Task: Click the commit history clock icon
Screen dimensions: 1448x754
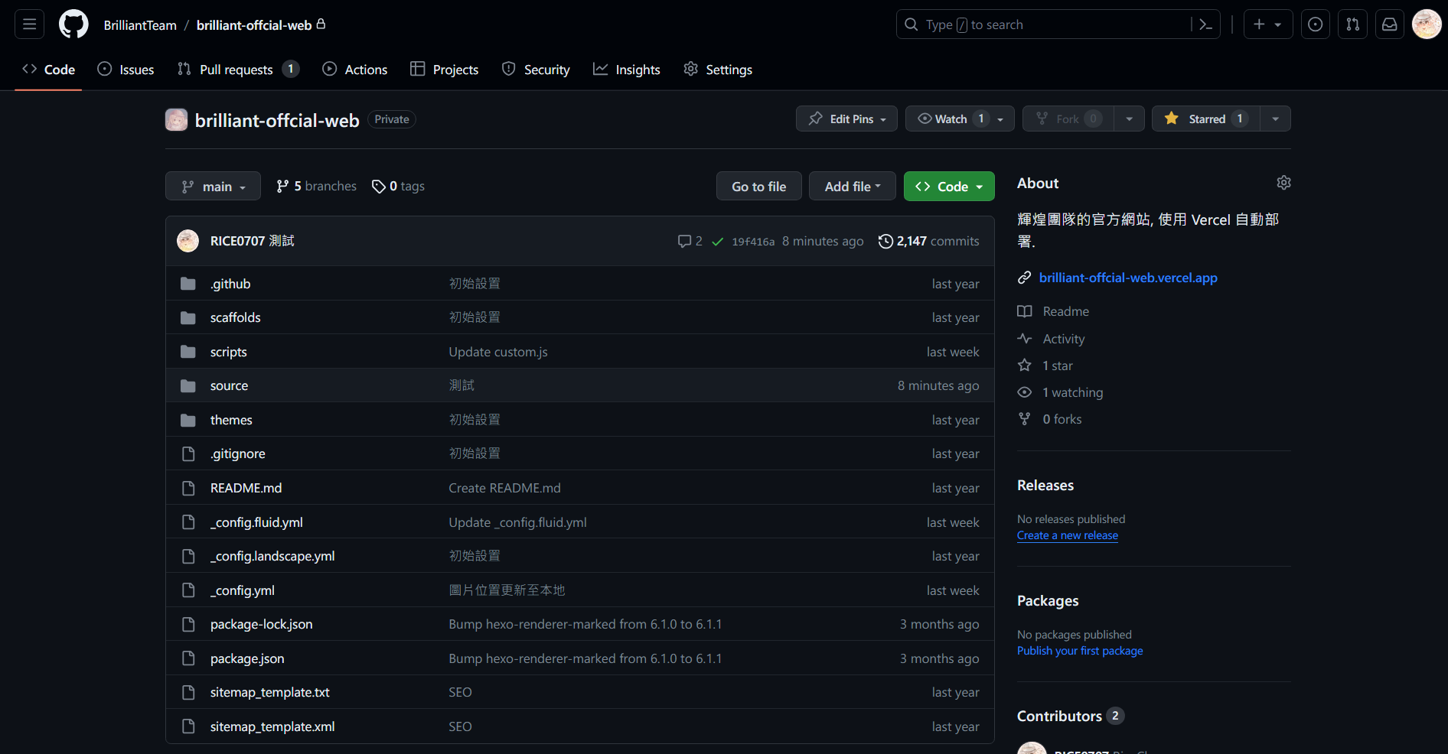Action: click(x=885, y=242)
